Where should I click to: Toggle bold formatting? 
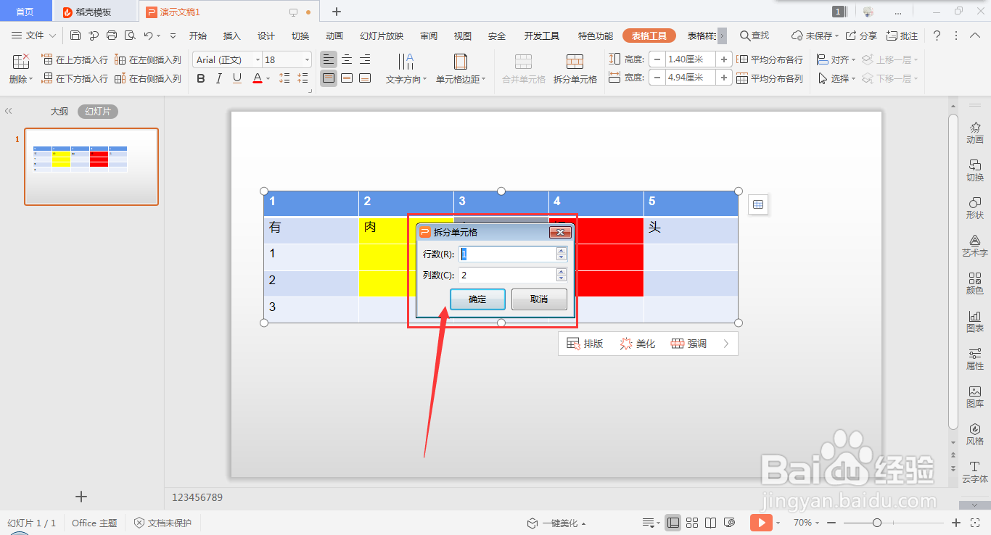(200, 78)
